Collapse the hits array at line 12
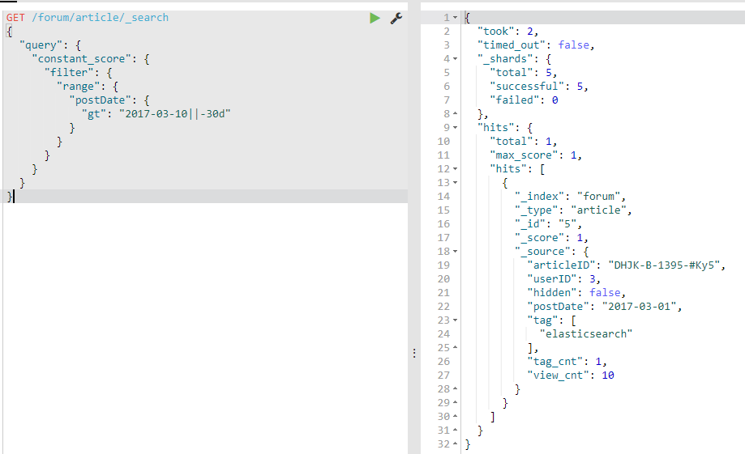The width and height of the screenshot is (745, 454). [455, 169]
